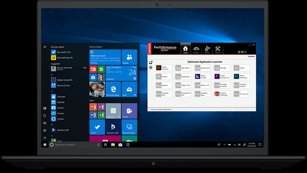Open Alarms & Clock in the app list
Image resolution: width=307 pixels, height=173 pixels.
[x=60, y=86]
